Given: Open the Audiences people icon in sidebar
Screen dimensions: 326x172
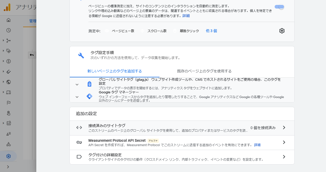Looking at the screenshot, I should (x=9, y=134).
